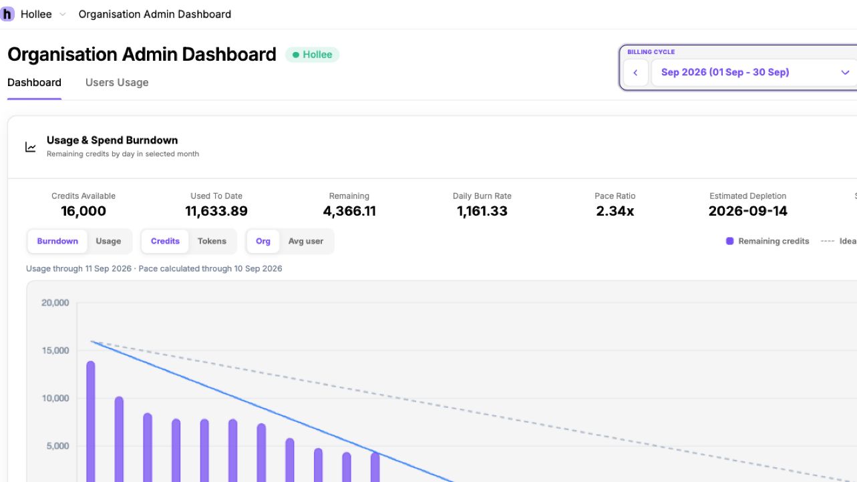Click the Used To Date value 11,633.89
Image resolution: width=857 pixels, height=482 pixels.
[x=216, y=212]
